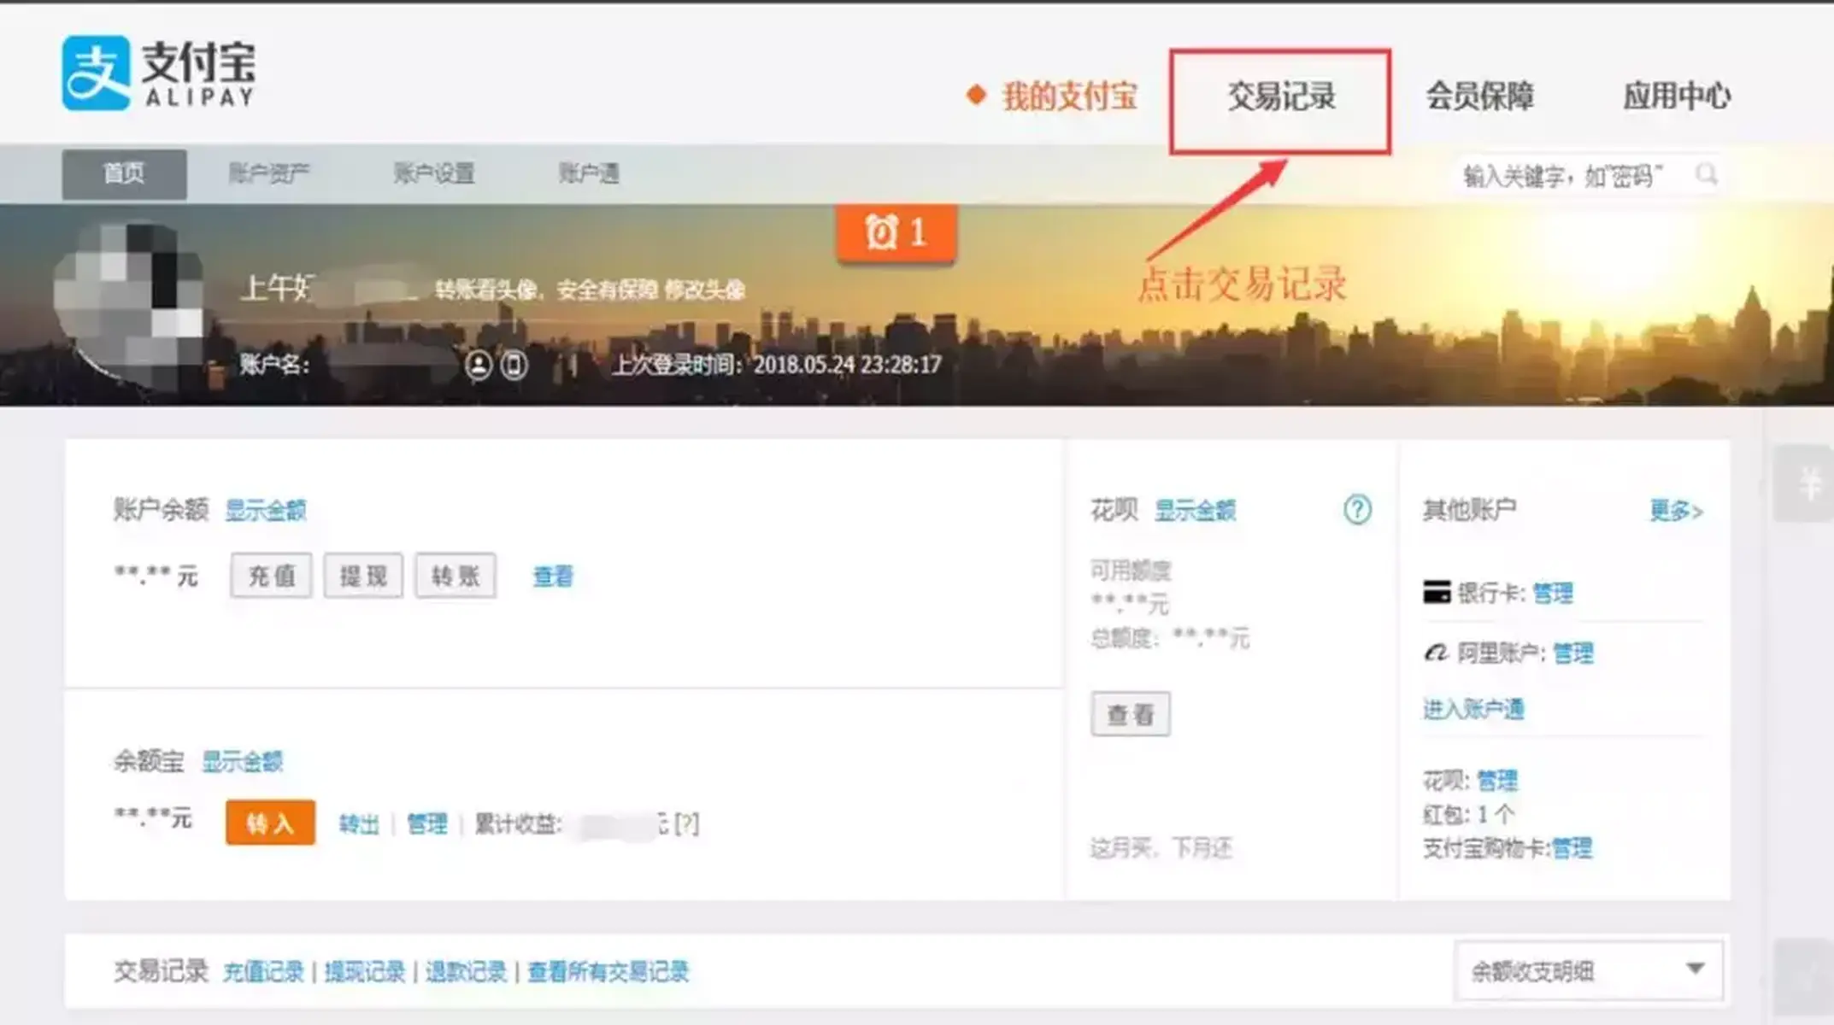Expand 更多 in the 其他账户 panel

(x=1672, y=509)
